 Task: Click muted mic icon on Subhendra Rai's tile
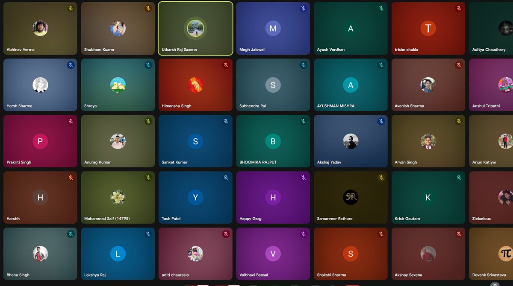point(304,65)
